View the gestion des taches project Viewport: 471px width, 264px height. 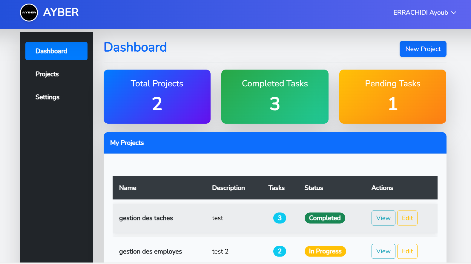coord(383,218)
